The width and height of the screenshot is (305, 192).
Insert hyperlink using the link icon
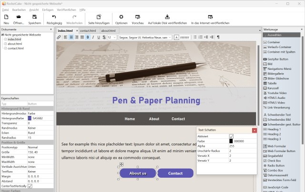(59, 37)
